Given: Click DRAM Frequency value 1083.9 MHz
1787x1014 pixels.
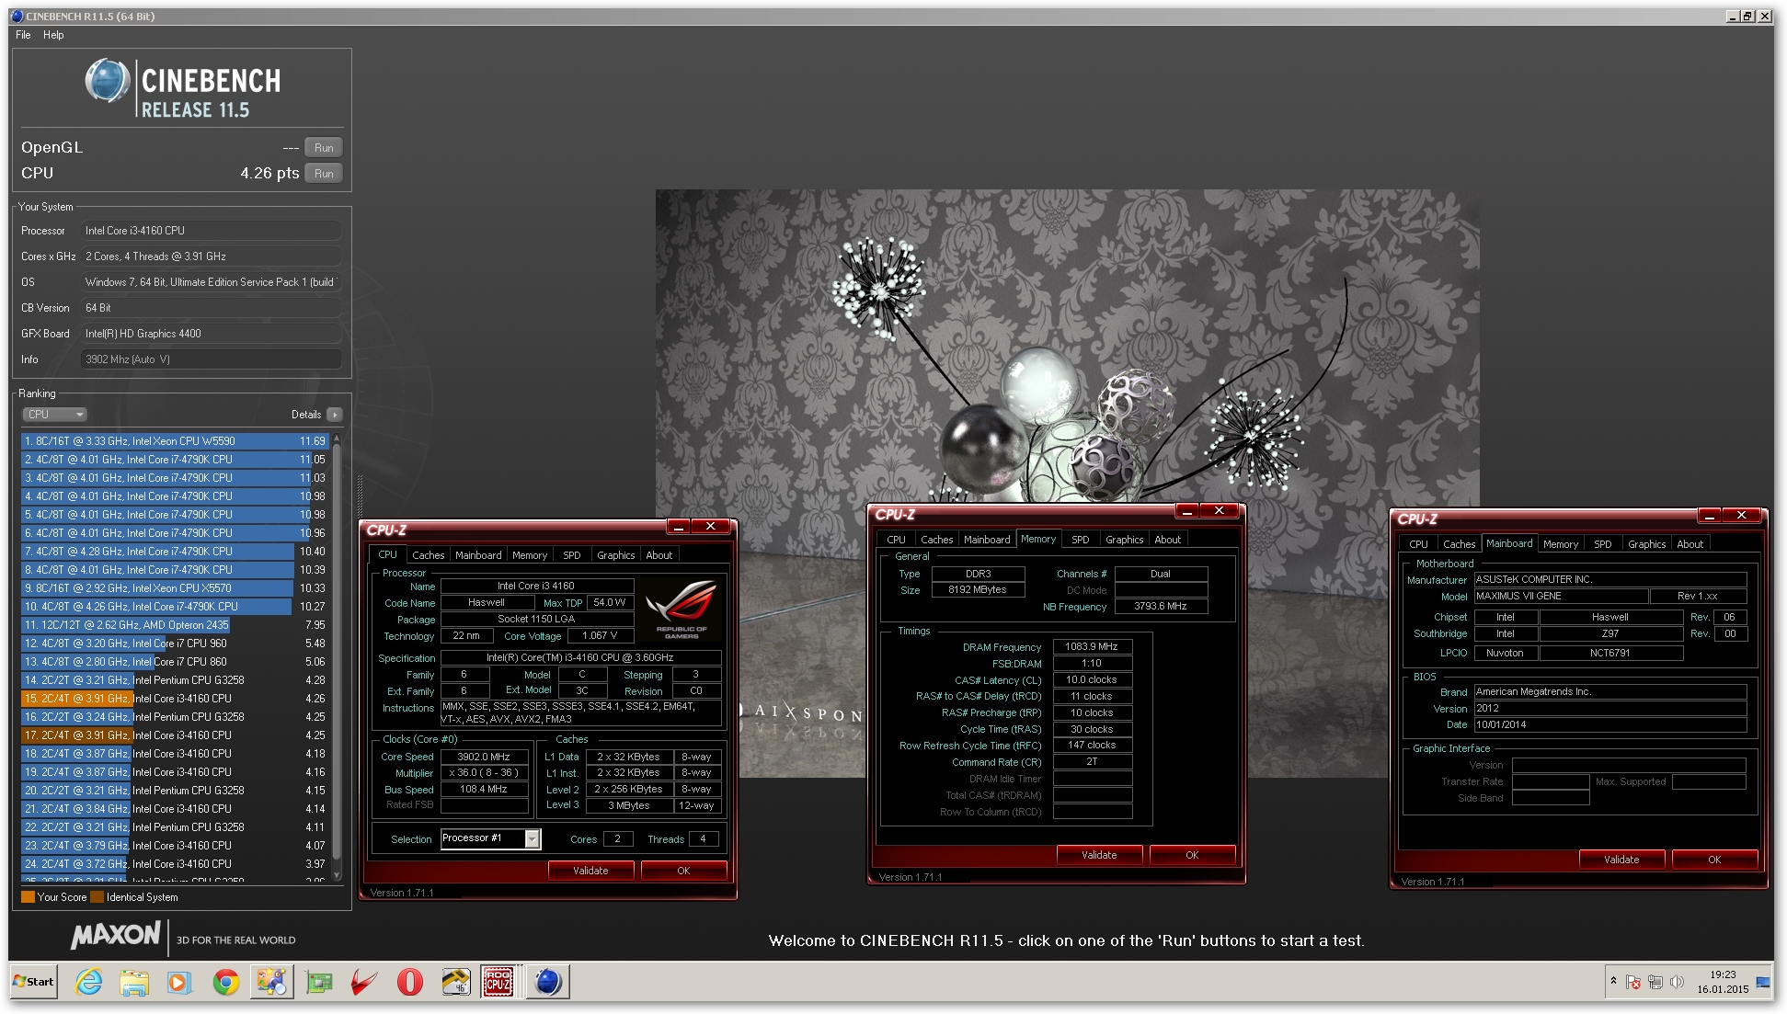Looking at the screenshot, I should [x=1092, y=647].
